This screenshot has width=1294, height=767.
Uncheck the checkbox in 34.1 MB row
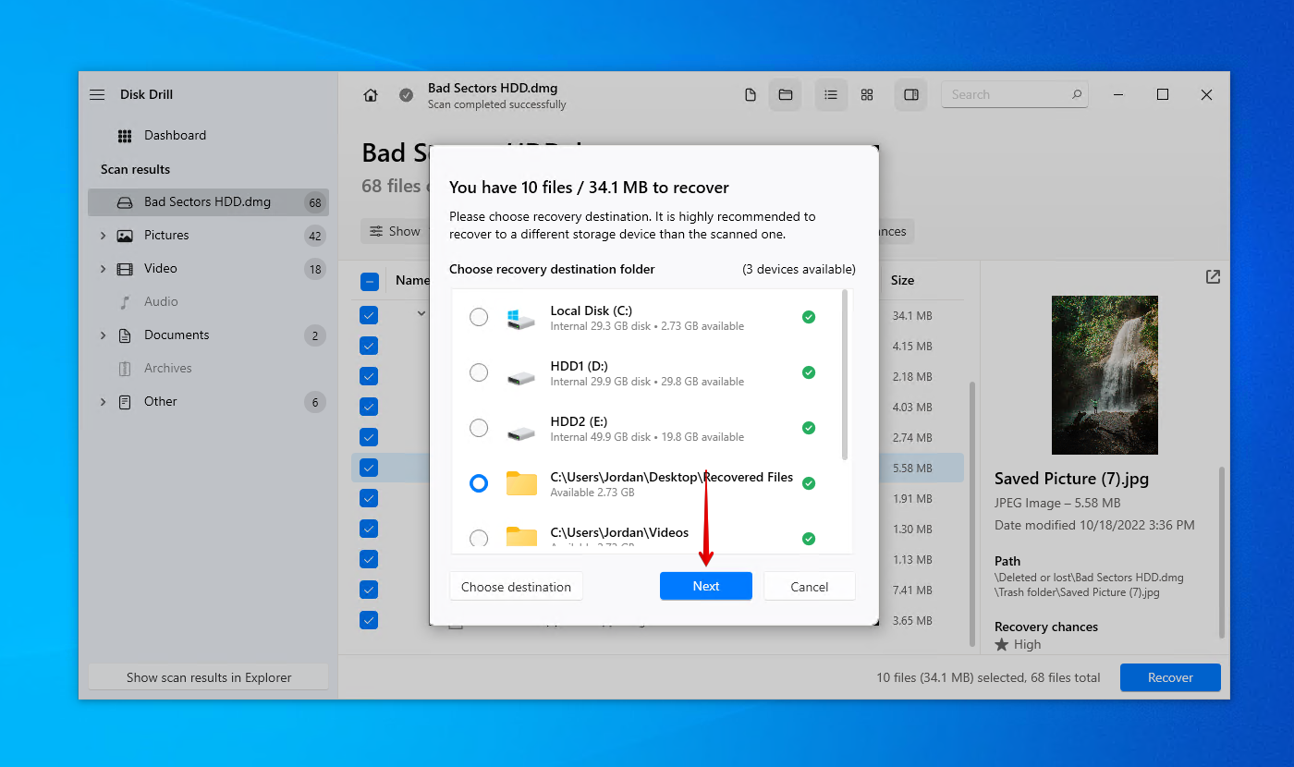pyautogui.click(x=369, y=315)
